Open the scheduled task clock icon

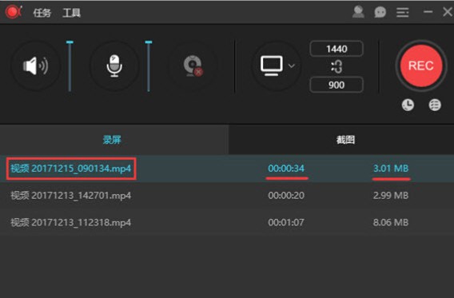(408, 105)
